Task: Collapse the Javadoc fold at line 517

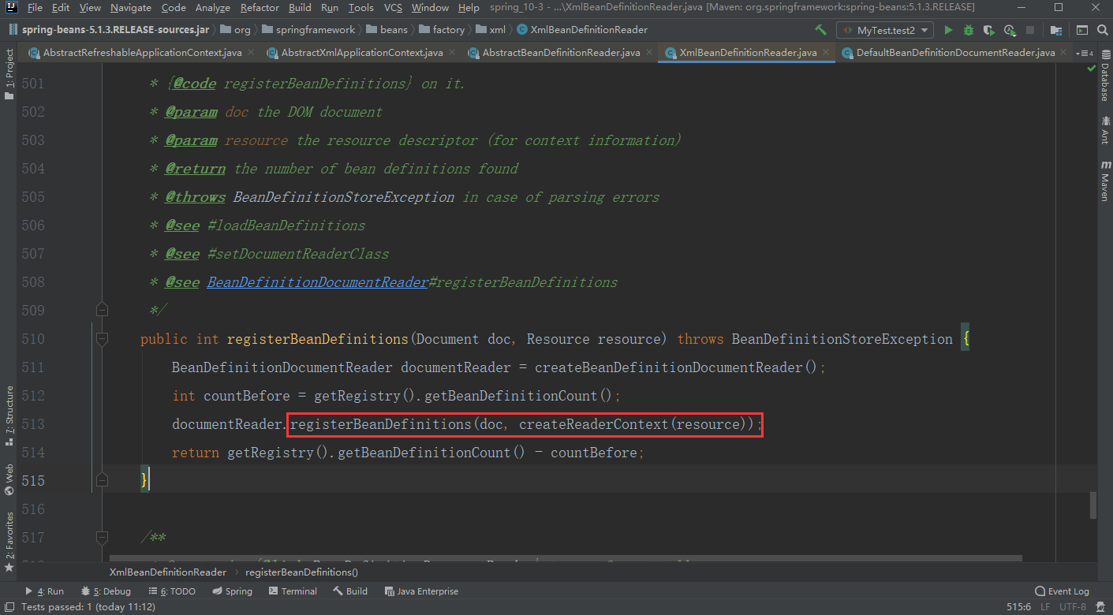Action: point(101,538)
